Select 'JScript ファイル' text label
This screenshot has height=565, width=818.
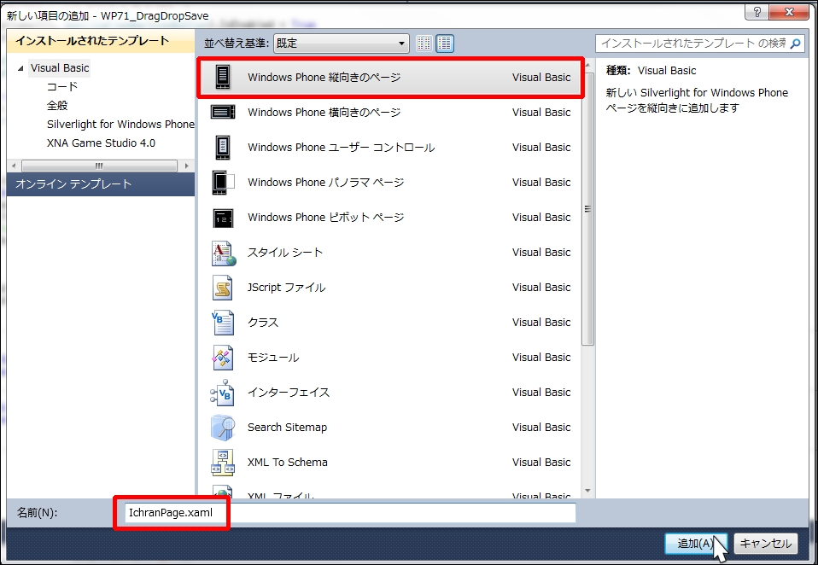click(286, 287)
